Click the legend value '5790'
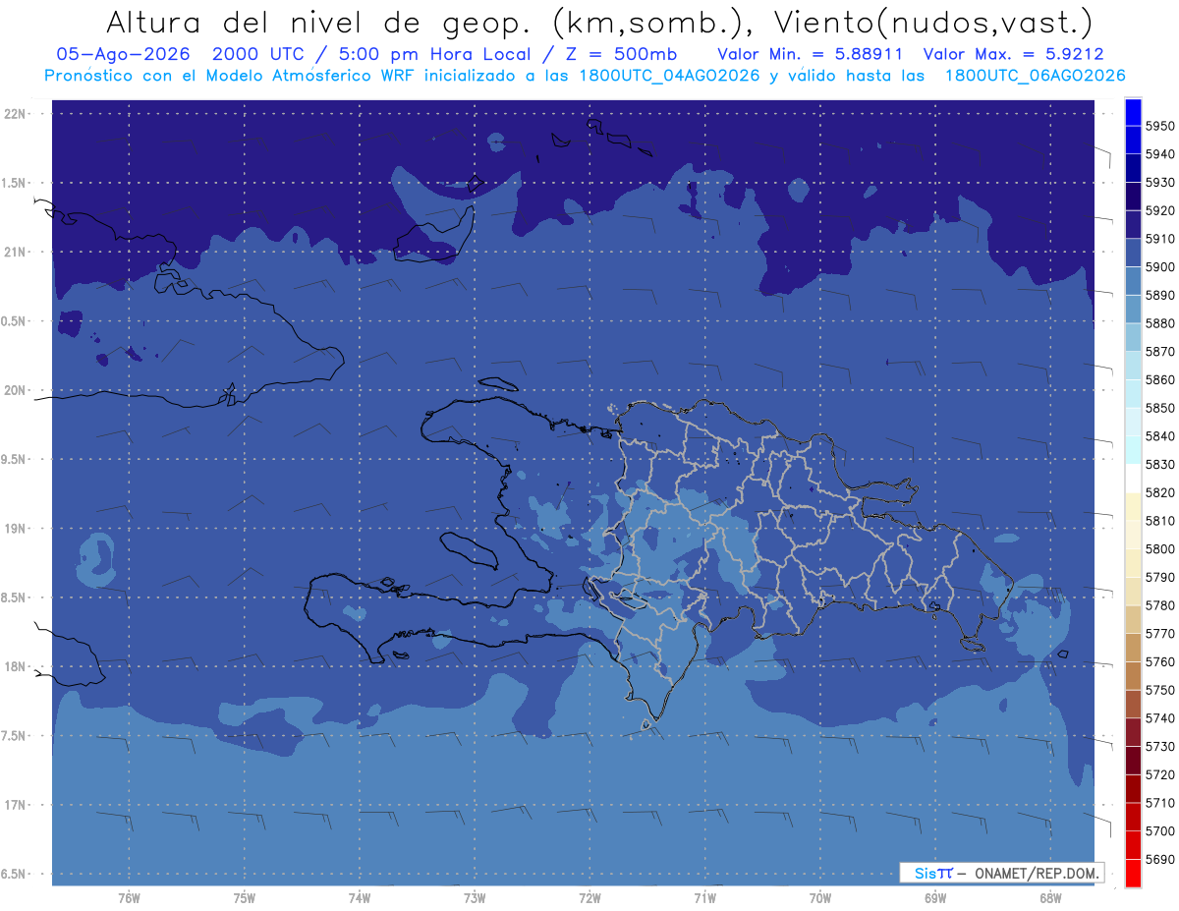The width and height of the screenshot is (1179, 911). coord(1159,577)
